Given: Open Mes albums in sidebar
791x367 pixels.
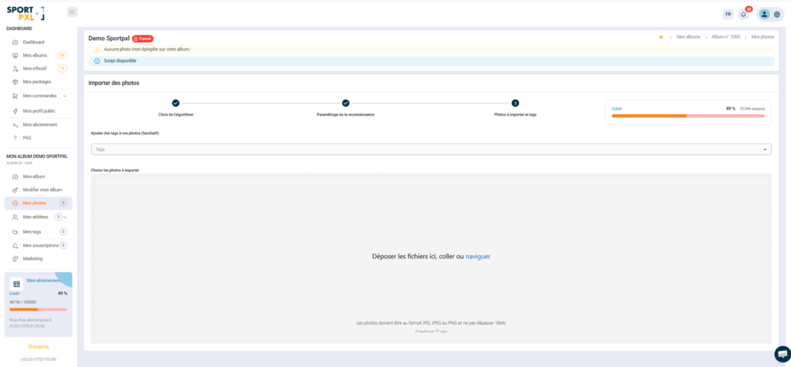Looking at the screenshot, I should 35,56.
